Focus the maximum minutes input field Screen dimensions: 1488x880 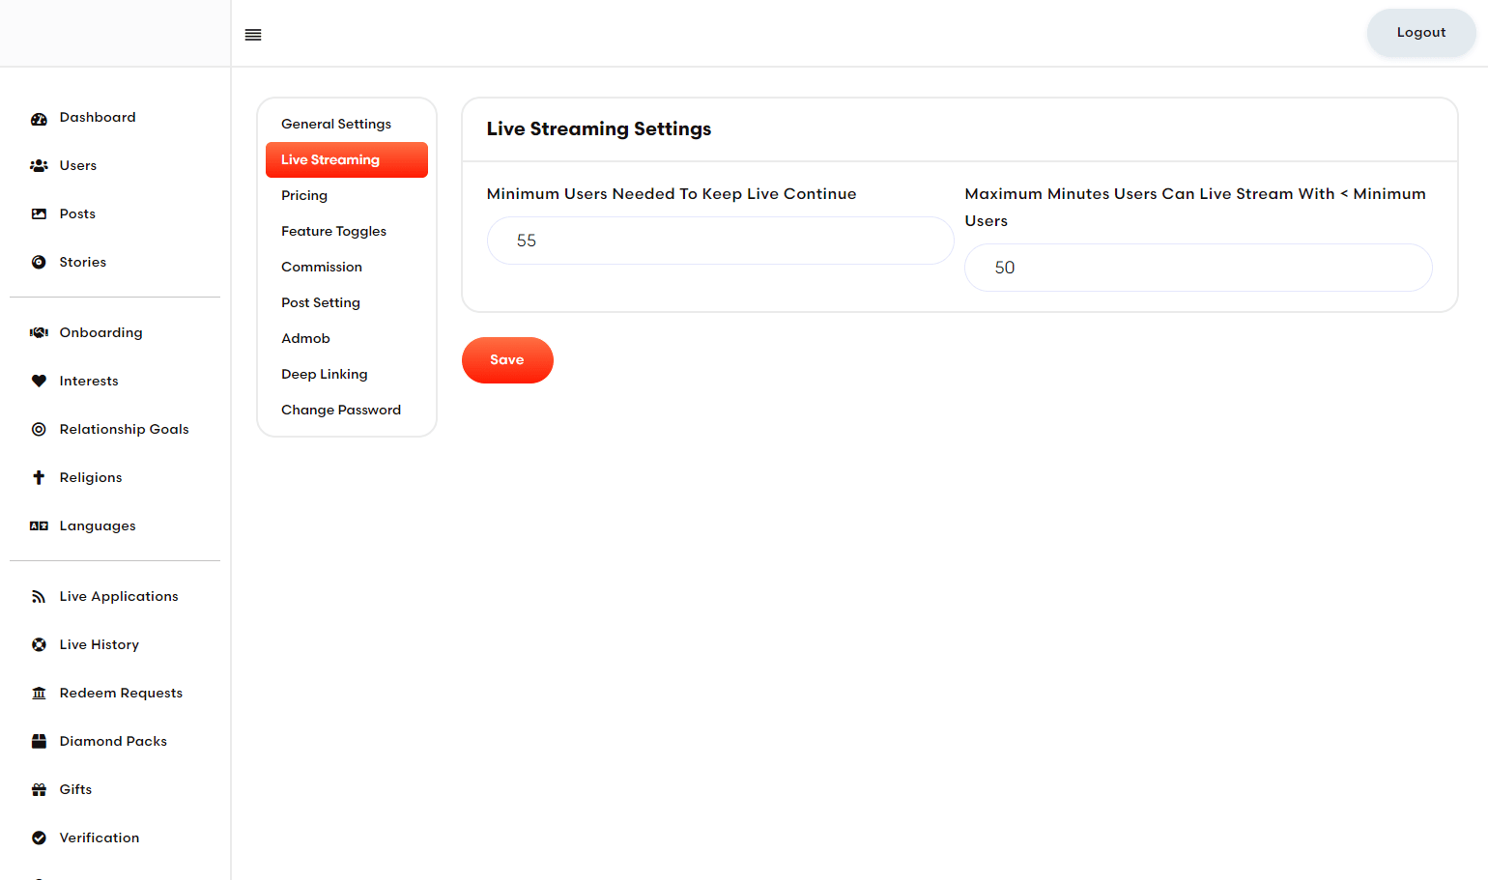coord(1198,268)
